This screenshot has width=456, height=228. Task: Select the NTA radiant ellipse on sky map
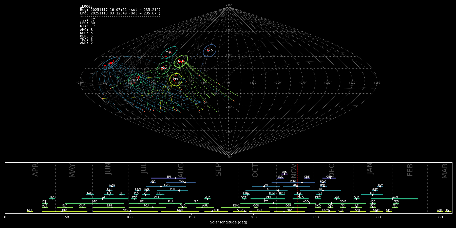point(181,61)
